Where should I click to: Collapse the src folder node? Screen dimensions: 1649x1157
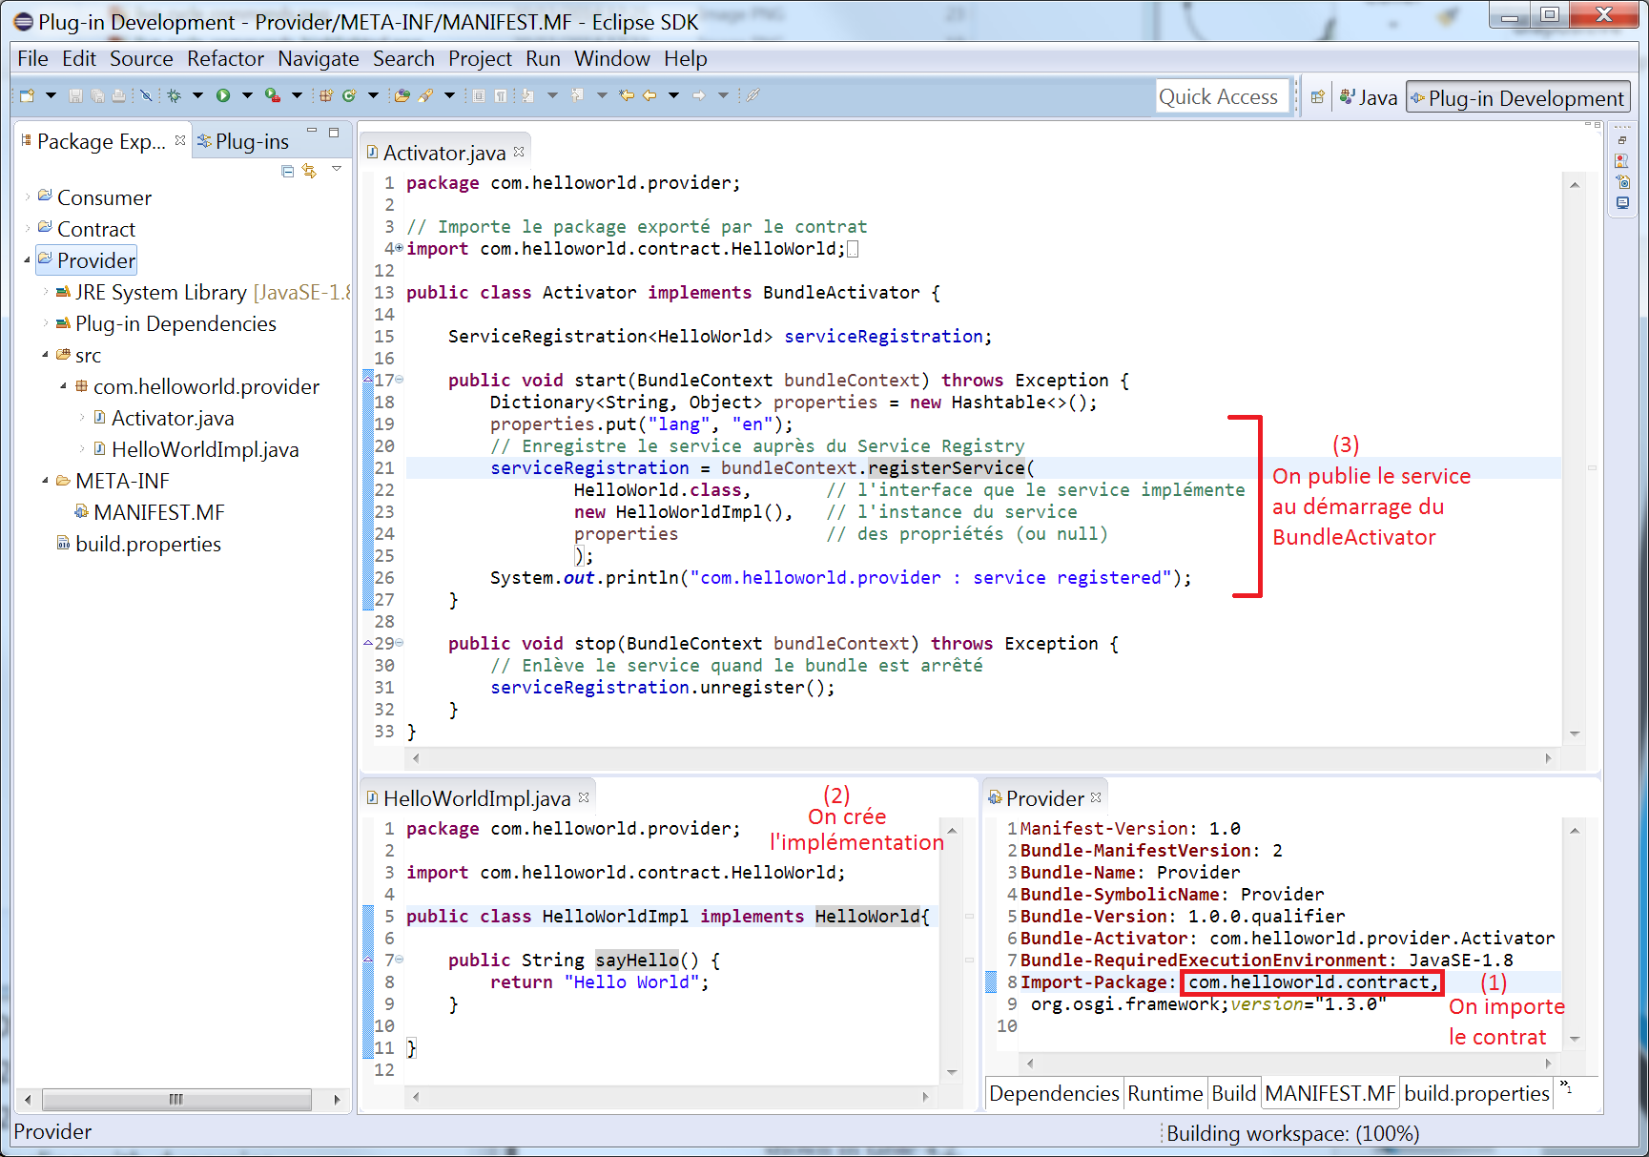[46, 355]
